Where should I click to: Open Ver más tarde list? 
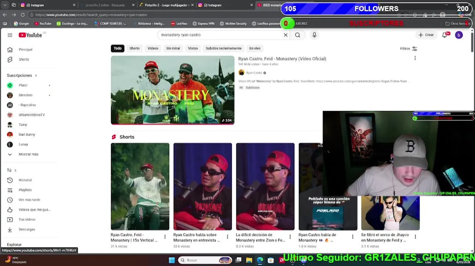coord(29,200)
